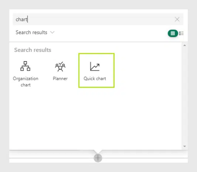Expand the Search results category chevron
The width and height of the screenshot is (197, 172).
[52, 32]
